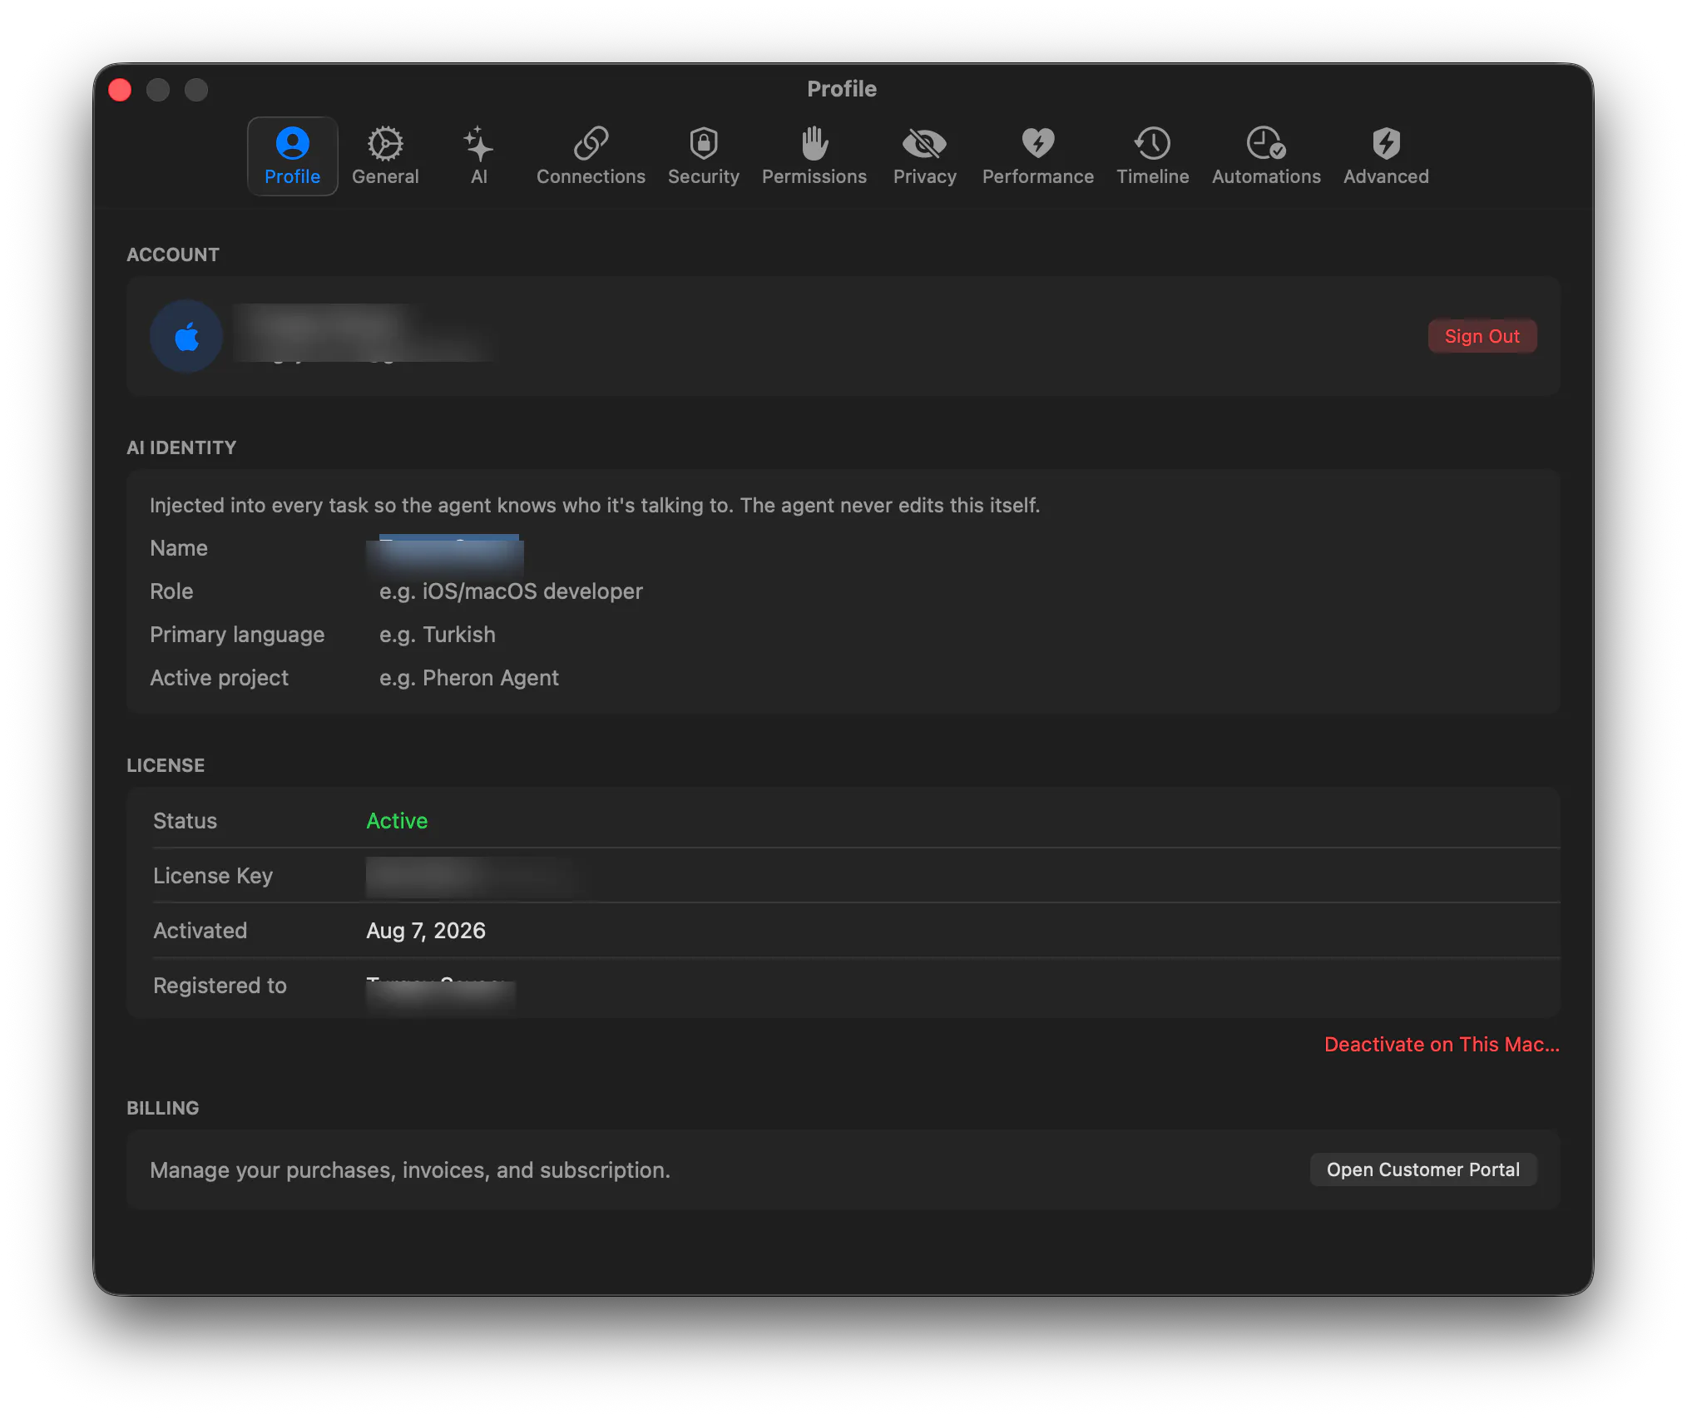The width and height of the screenshot is (1687, 1419).
Task: Open Connections link icon tab
Action: point(591,156)
